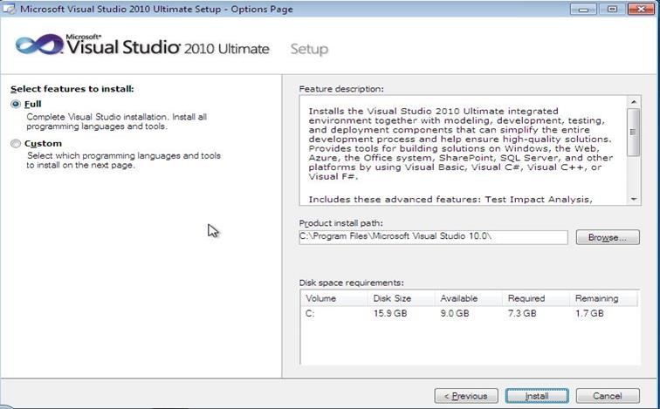Click the 15.9 GB disk size value
The image size is (660, 409).
click(x=390, y=314)
